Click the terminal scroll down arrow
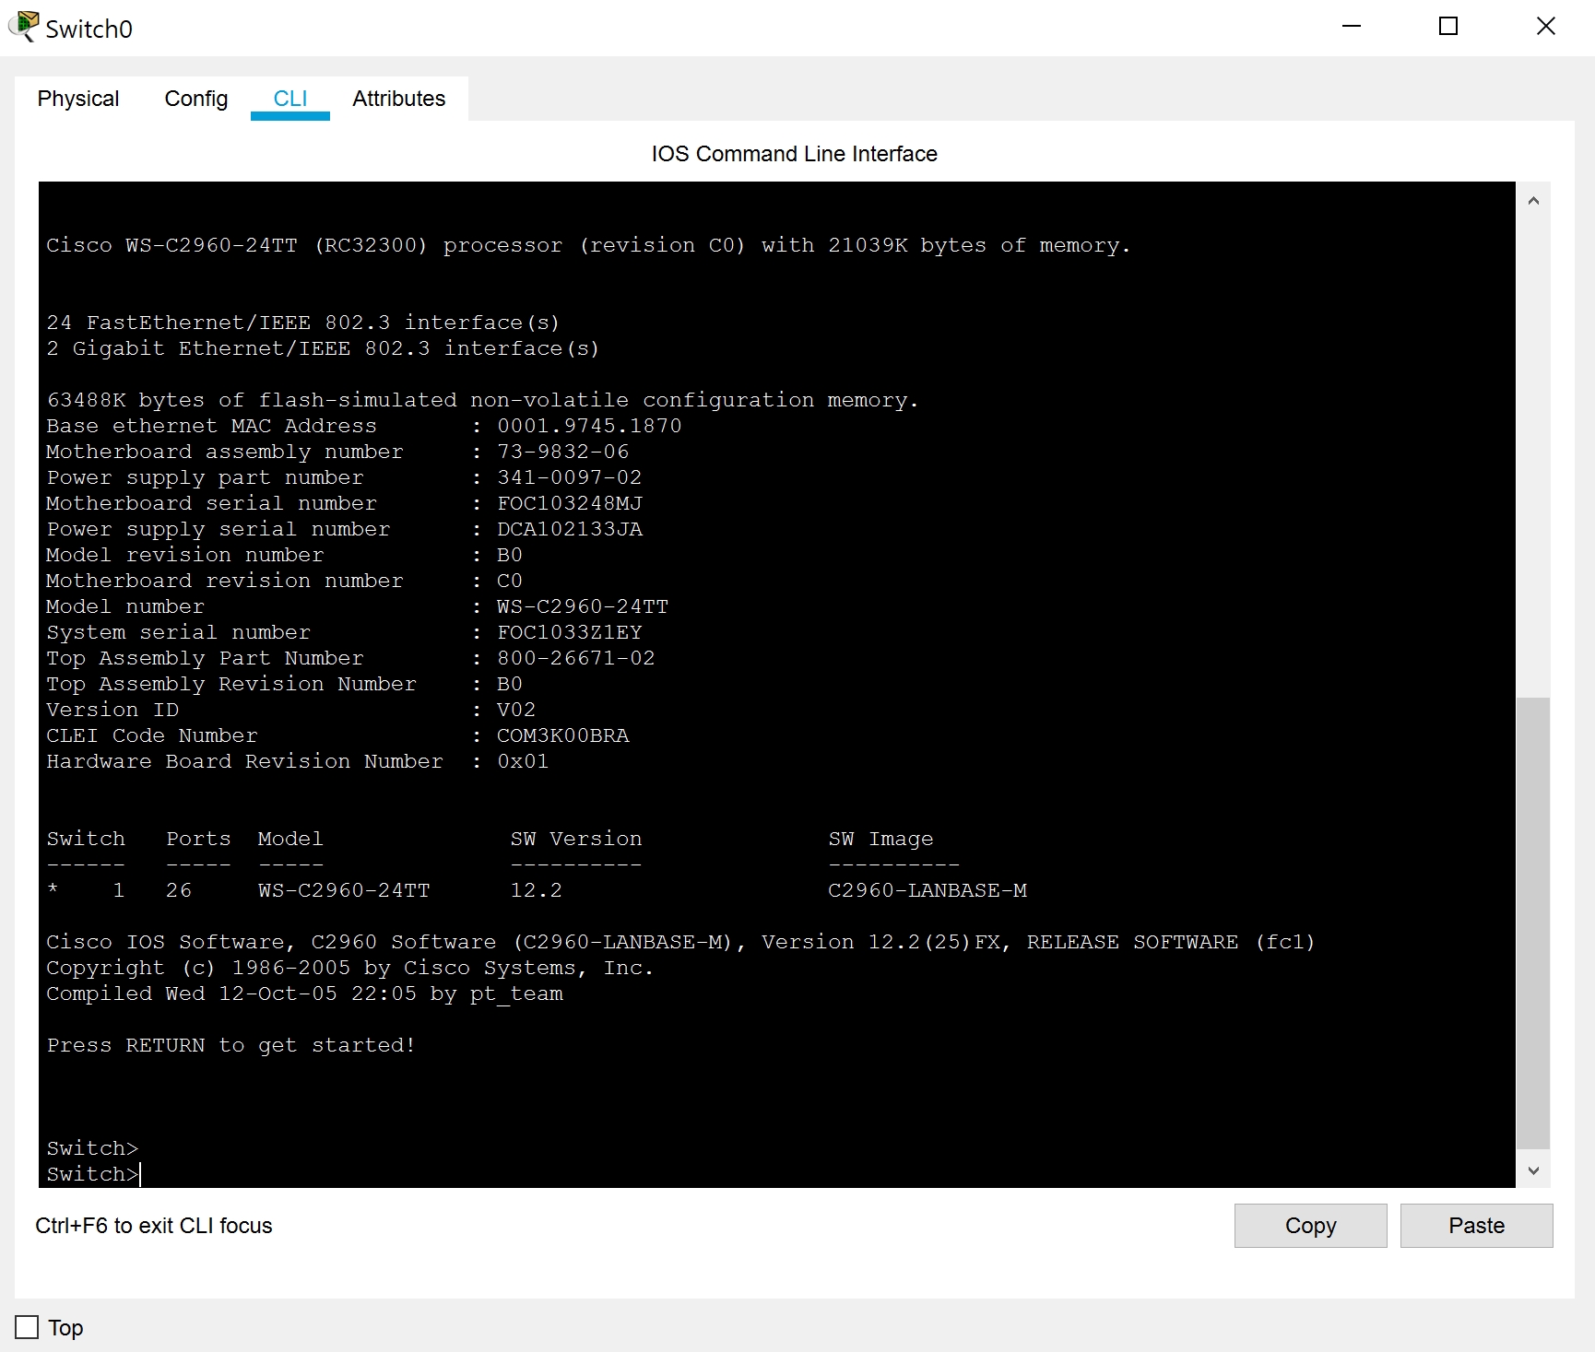 pyautogui.click(x=1533, y=1170)
